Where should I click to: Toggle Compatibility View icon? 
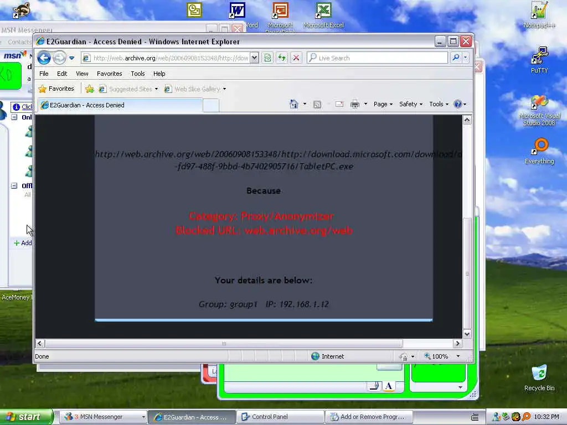tap(267, 58)
